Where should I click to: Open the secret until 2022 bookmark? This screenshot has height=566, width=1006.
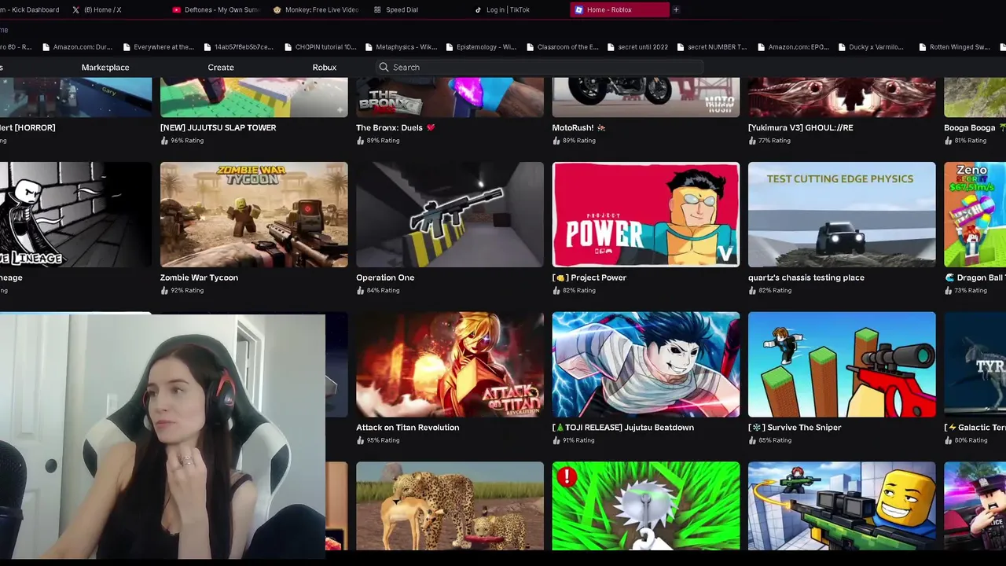pos(637,47)
